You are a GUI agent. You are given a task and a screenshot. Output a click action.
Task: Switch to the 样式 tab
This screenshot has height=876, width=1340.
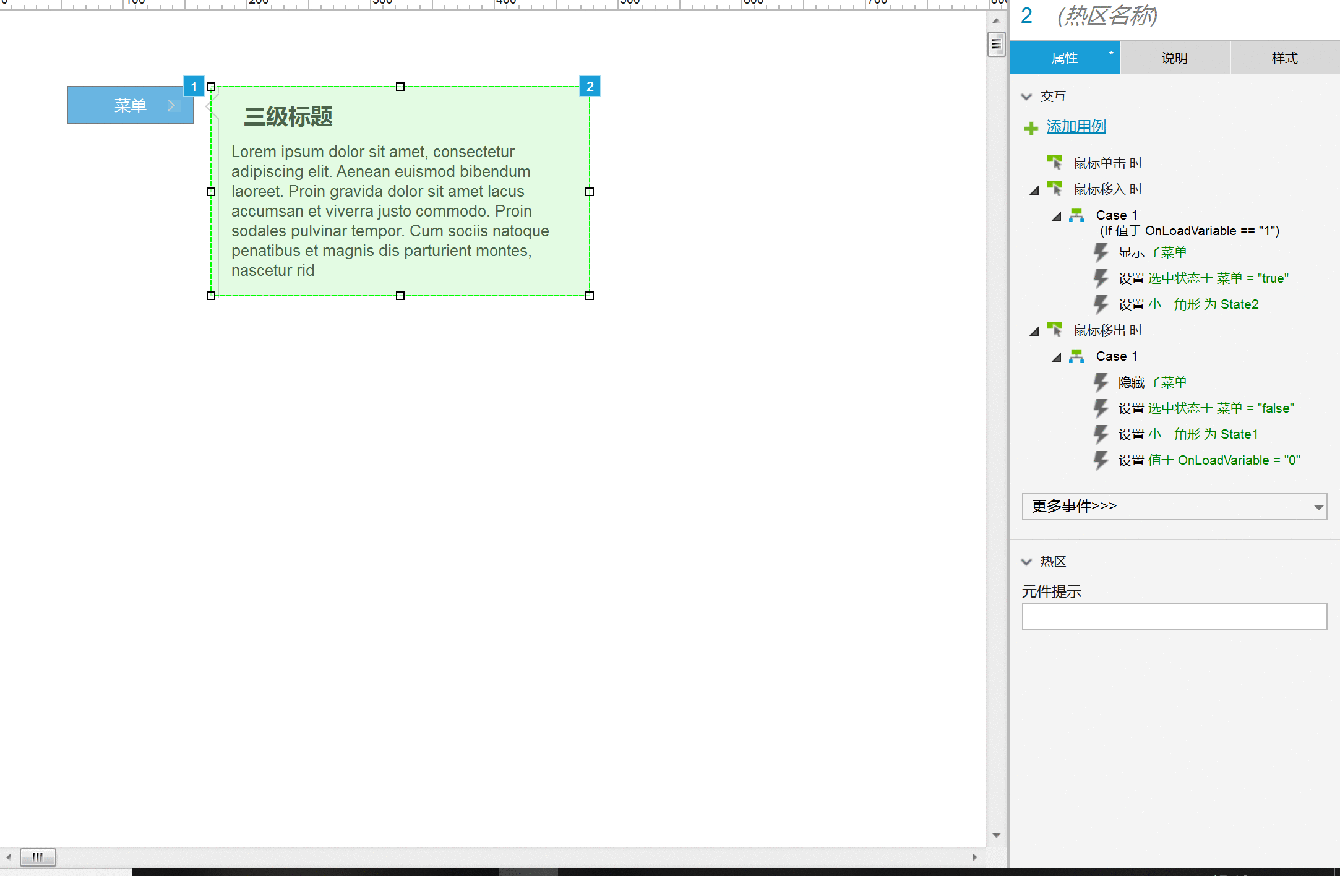[1285, 58]
